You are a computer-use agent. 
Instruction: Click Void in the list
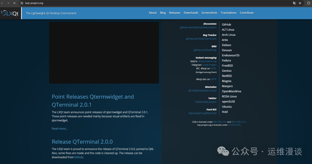pyautogui.click(x=225, y=112)
